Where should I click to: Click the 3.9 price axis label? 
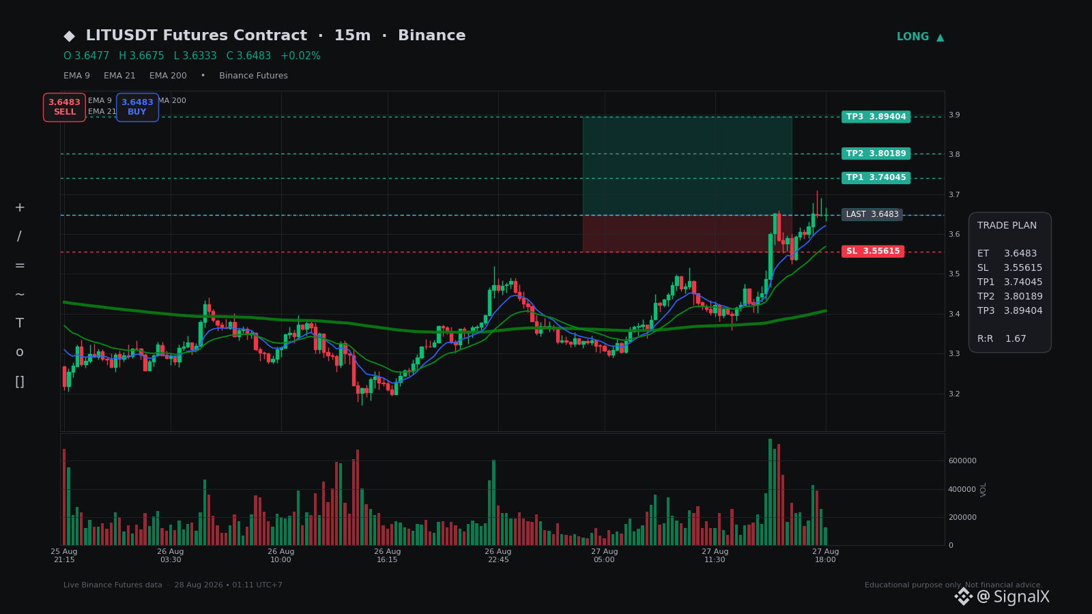[x=954, y=115]
